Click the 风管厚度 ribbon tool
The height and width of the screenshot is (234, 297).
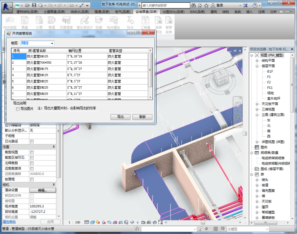click(x=66, y=23)
